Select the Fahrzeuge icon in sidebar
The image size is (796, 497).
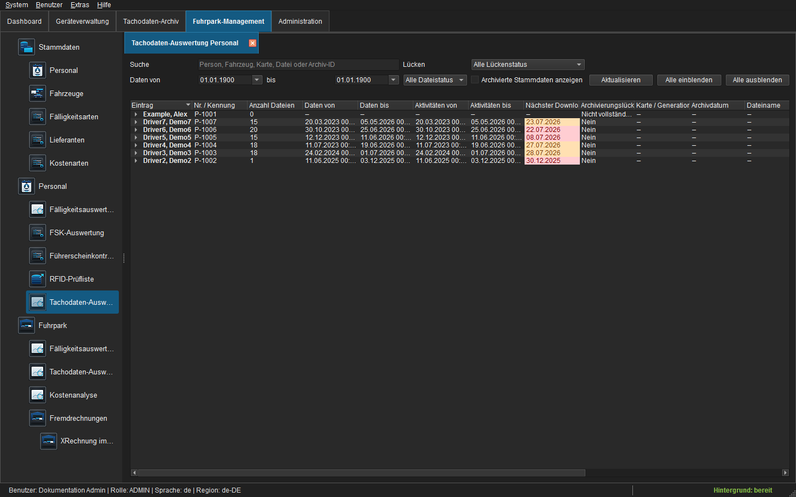pos(38,93)
